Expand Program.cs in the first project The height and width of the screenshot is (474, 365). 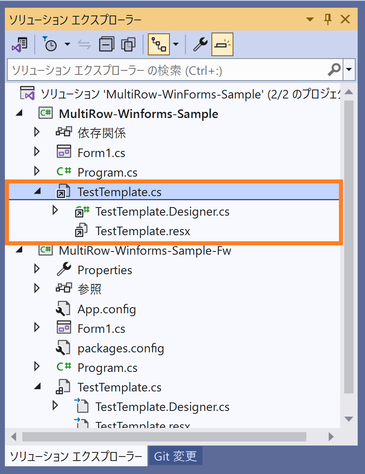click(37, 171)
